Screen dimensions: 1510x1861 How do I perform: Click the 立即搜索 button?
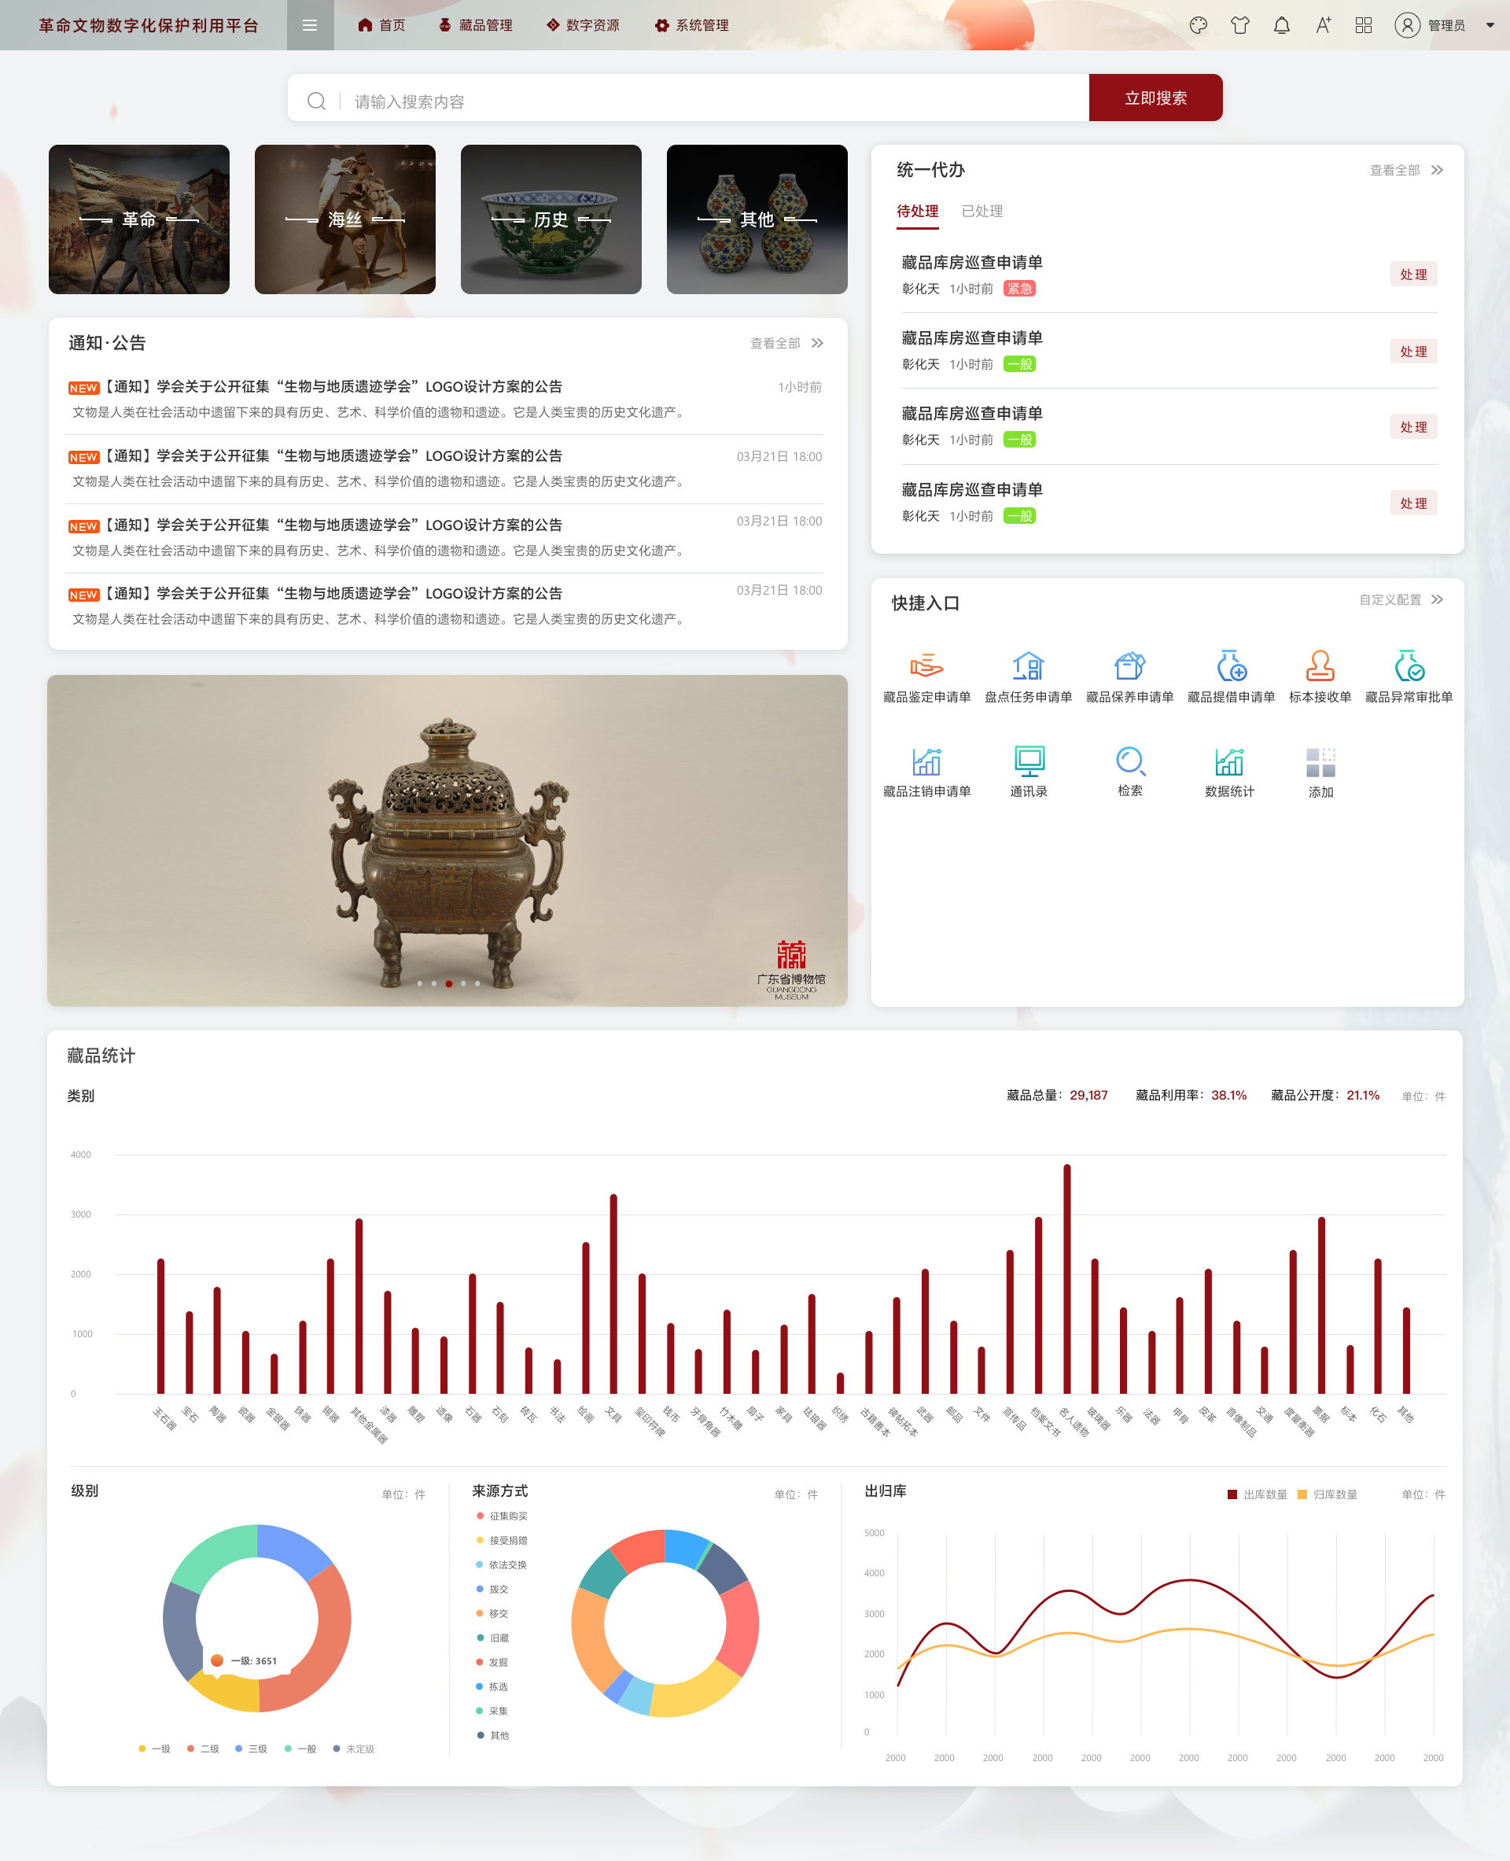pyautogui.click(x=1155, y=98)
